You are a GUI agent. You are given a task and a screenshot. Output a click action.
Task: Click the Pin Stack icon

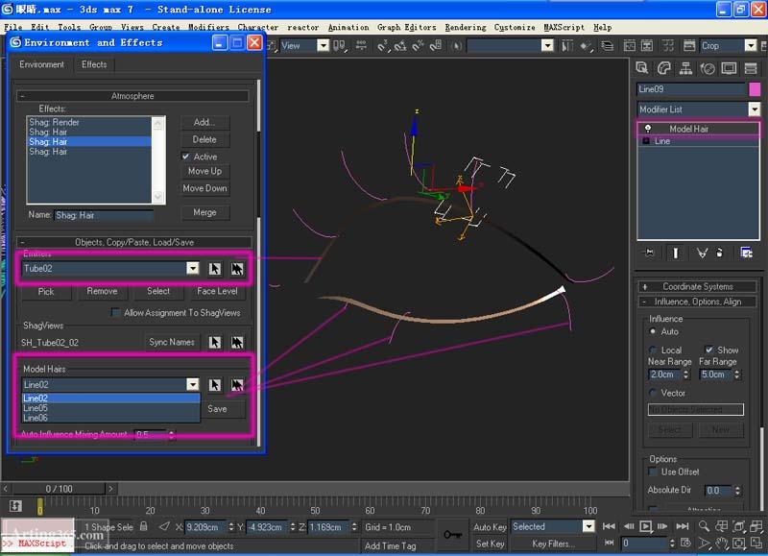pyautogui.click(x=650, y=253)
